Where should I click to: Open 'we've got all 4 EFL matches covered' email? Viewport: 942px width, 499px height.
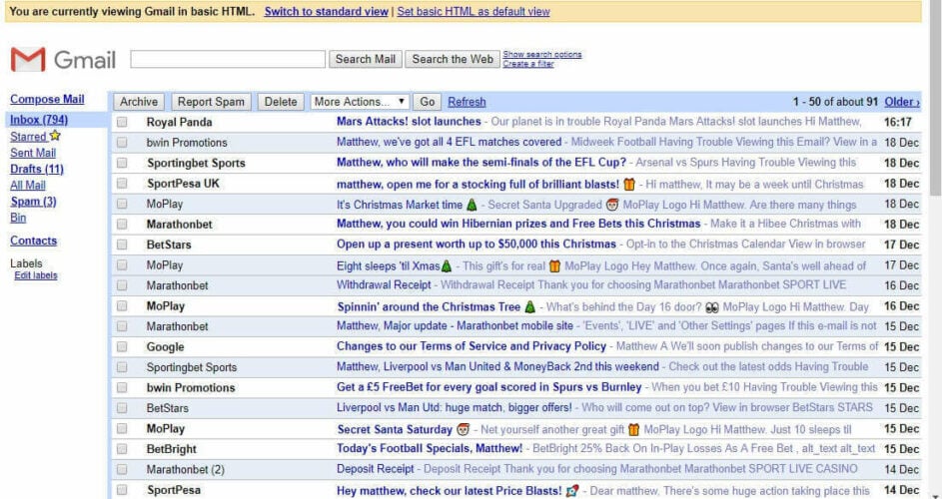click(449, 142)
